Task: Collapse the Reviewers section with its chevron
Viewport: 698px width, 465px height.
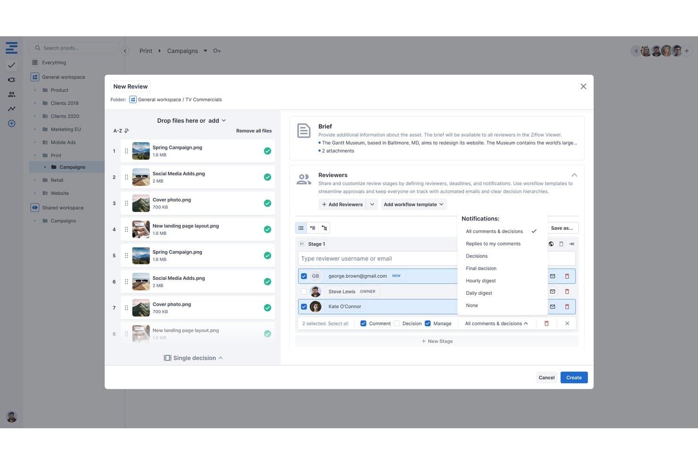Action: (x=574, y=175)
